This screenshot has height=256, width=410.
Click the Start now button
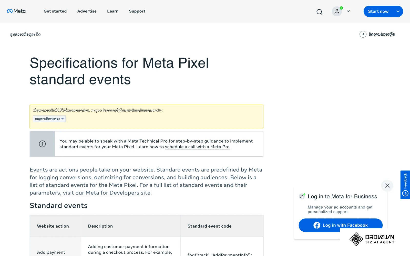[x=378, y=11]
